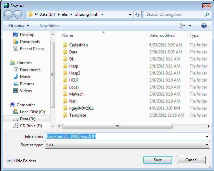Click the Cancel button
The width and height of the screenshot is (214, 171).
(191, 160)
